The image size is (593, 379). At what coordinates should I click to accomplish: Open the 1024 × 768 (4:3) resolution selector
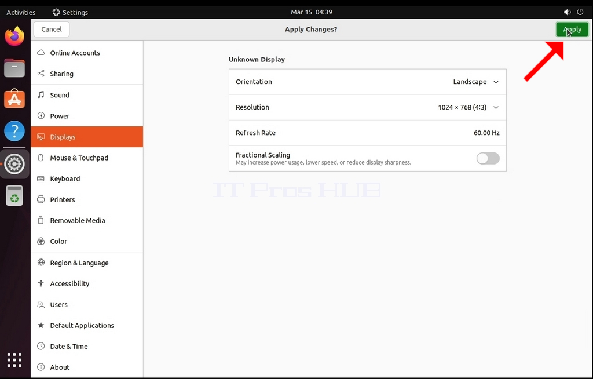coord(462,108)
